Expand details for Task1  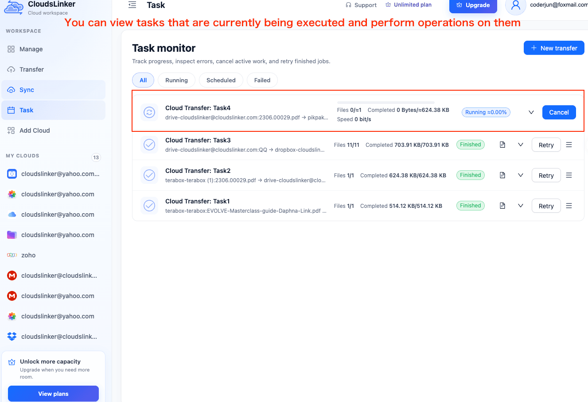(521, 206)
